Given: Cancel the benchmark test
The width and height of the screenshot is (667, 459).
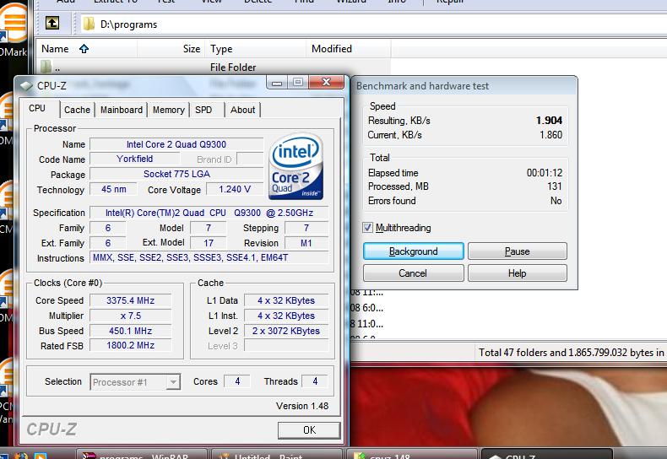Looking at the screenshot, I should tap(413, 273).
